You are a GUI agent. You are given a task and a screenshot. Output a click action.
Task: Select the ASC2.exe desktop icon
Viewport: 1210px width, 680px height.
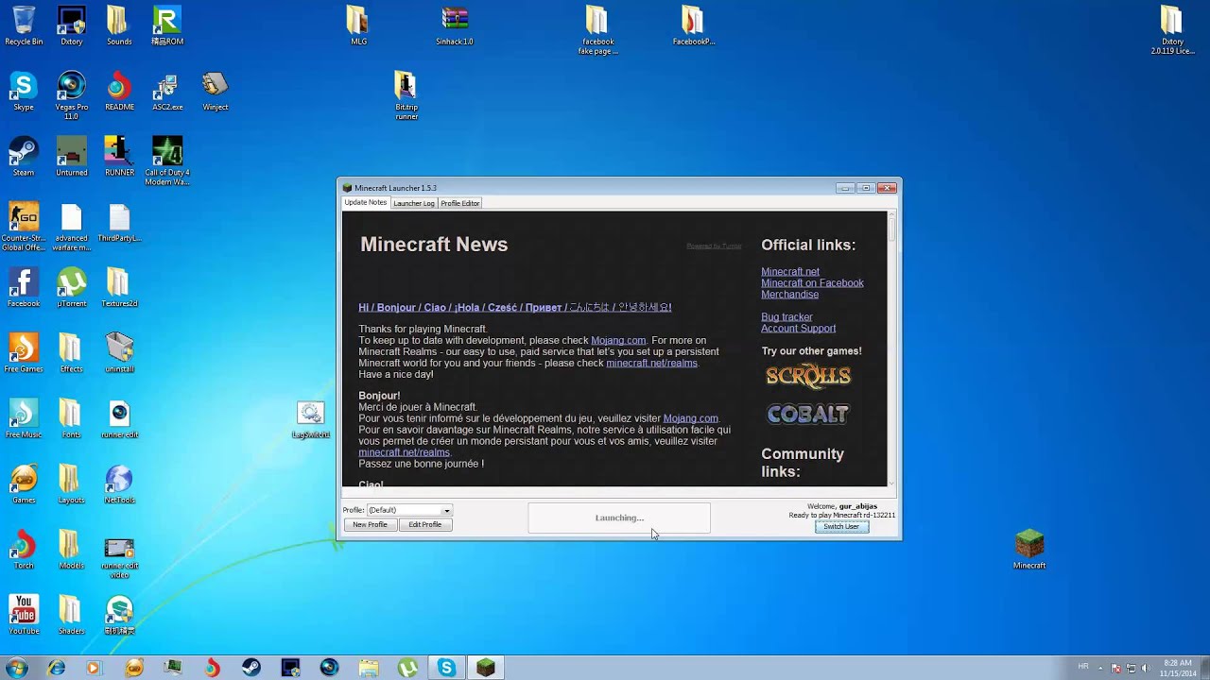[167, 92]
